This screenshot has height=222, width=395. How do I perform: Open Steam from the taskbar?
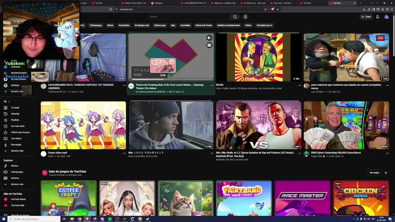pyautogui.click(x=148, y=219)
